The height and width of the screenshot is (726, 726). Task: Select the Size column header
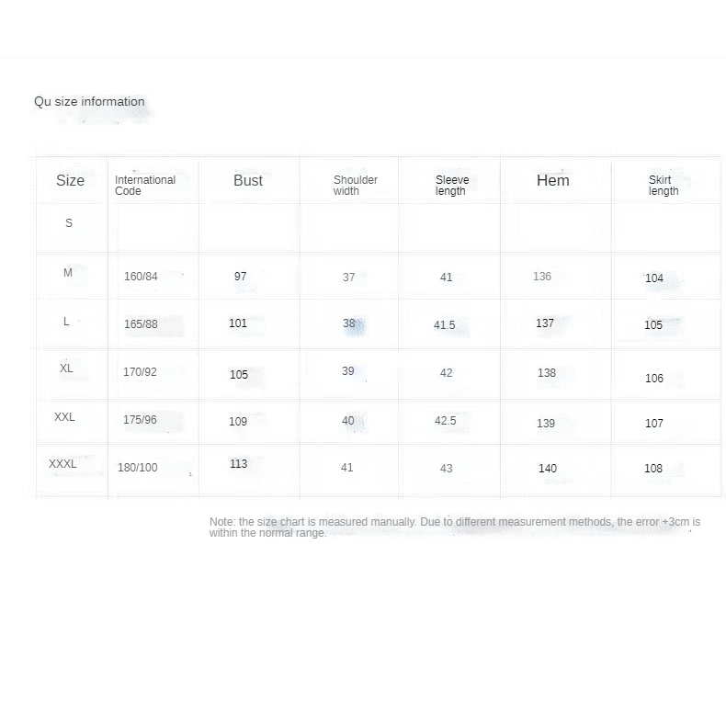coord(70,180)
